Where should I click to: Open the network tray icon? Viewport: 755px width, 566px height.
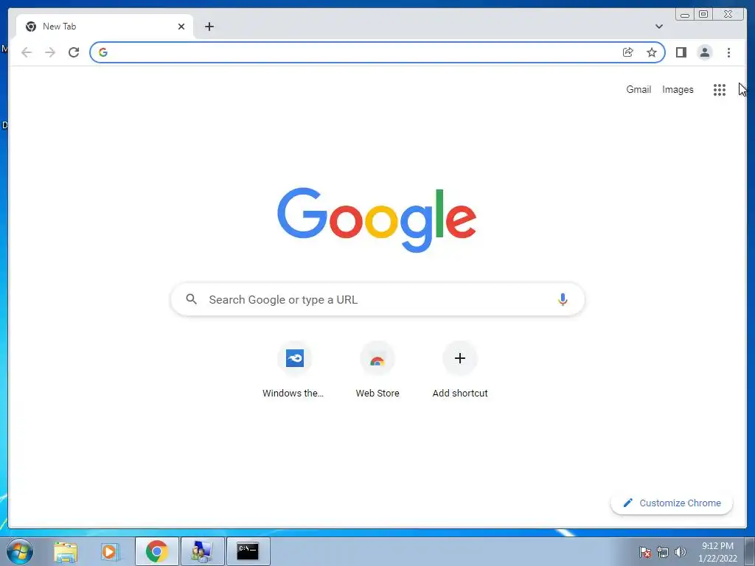[663, 552]
